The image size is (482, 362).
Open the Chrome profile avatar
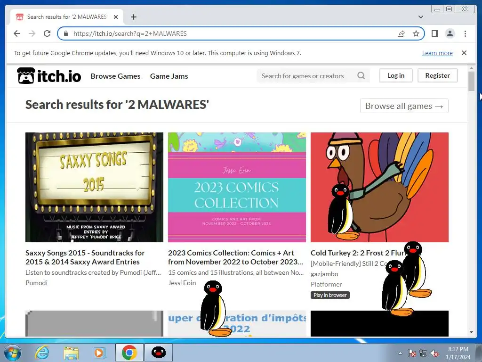coord(450,33)
